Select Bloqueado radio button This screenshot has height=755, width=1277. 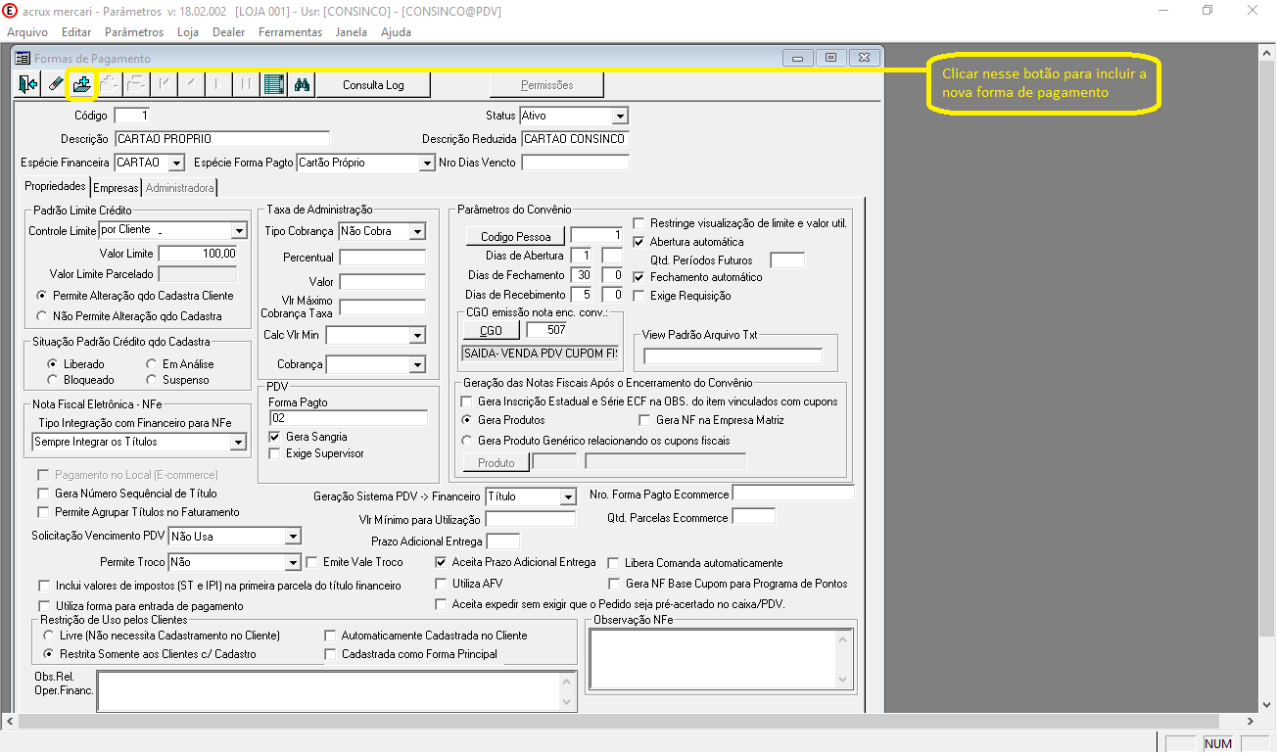point(53,380)
